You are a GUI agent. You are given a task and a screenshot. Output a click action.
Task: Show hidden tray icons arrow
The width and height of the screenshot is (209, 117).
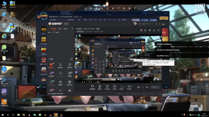click(188, 115)
